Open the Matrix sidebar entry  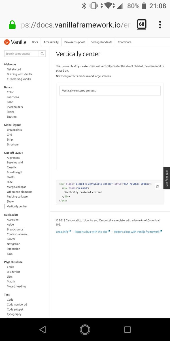coord(11,281)
